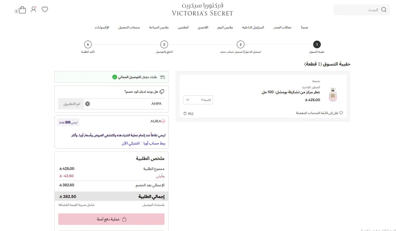
Task: Click the free delivery truck icon
Action: pyautogui.click(x=162, y=77)
